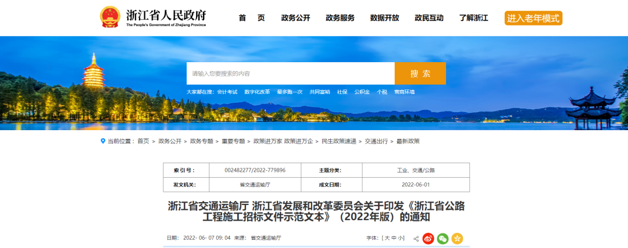Search hot topic 营商环境

404,92
